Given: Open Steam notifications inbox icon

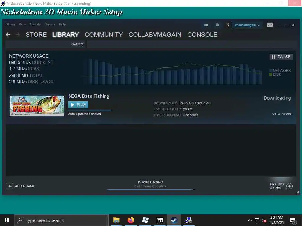Looking at the screenshot, I should [217, 25].
